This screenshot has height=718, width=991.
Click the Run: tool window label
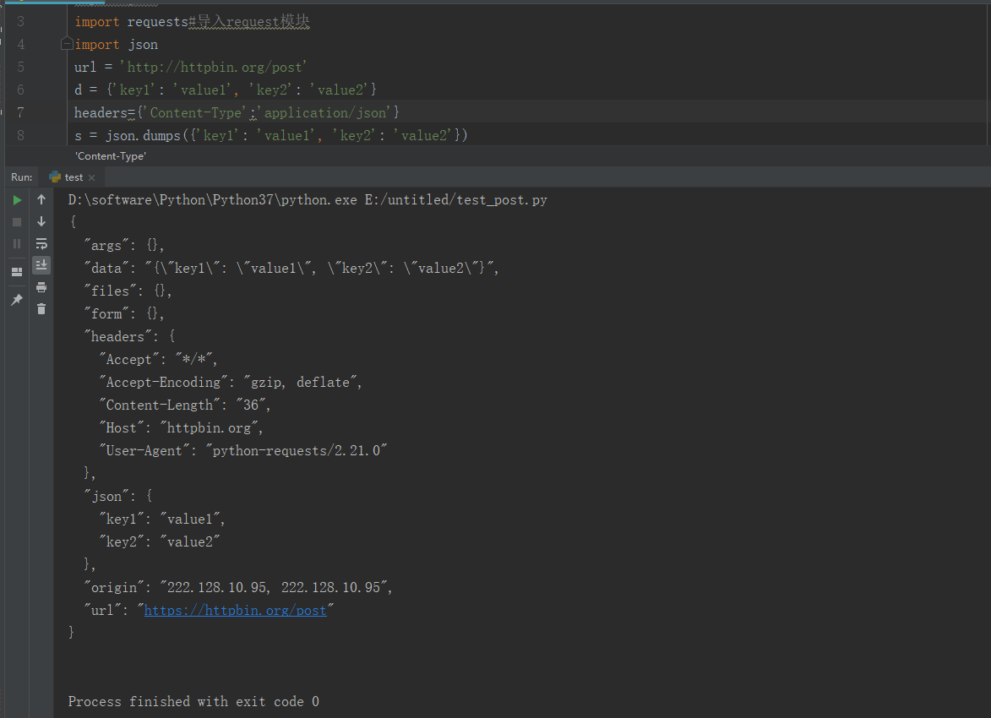point(21,177)
